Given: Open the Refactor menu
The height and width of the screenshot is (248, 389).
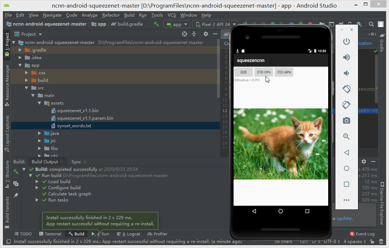Looking at the screenshot, I should coord(111,15).
